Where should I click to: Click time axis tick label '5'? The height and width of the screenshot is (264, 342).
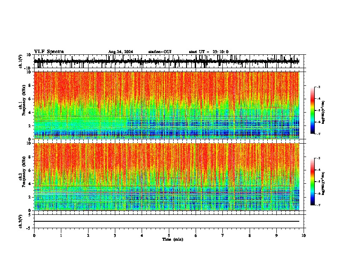click(169, 236)
